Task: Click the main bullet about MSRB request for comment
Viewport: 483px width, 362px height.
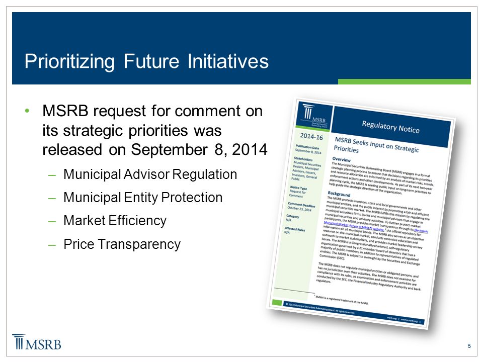Action: click(155, 130)
